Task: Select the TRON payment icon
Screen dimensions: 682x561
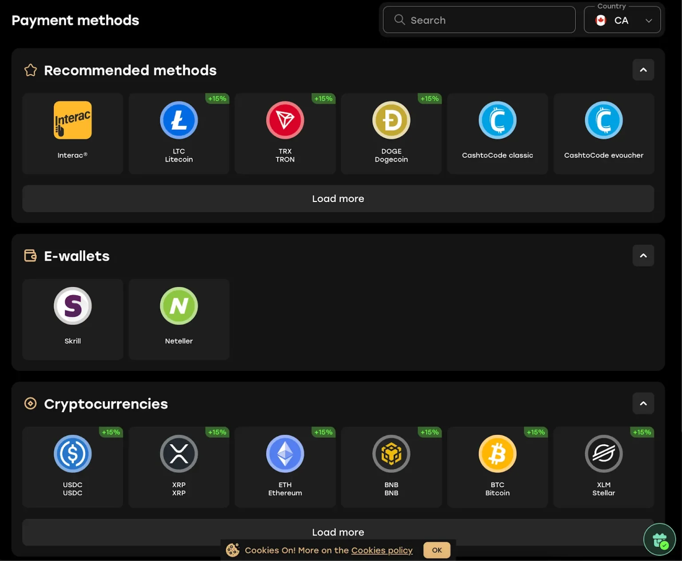Action: pos(285,120)
